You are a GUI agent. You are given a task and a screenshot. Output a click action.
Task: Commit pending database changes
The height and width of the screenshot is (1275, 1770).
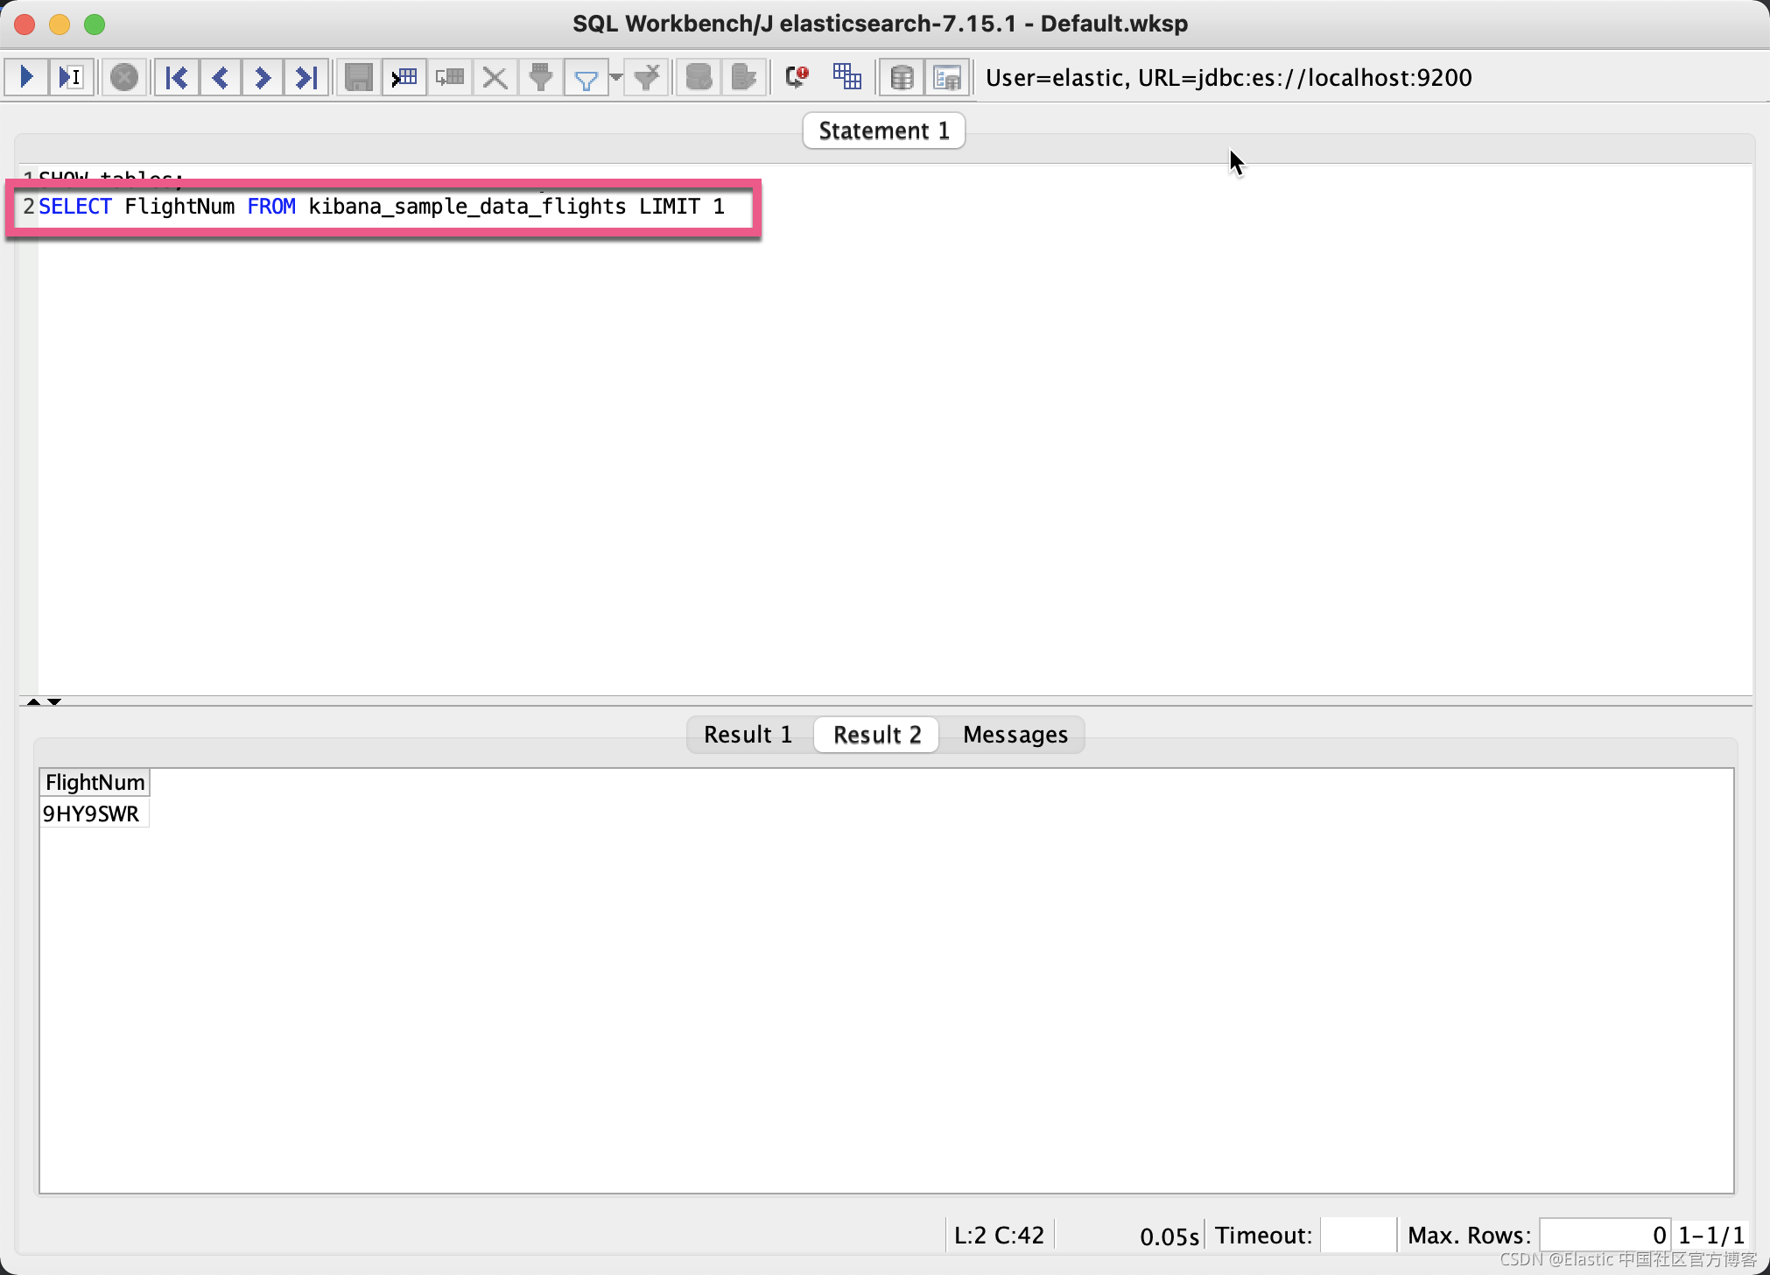coord(698,77)
